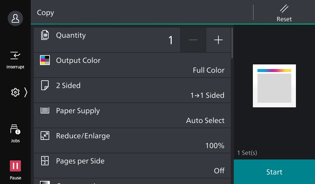The height and width of the screenshot is (184, 315).
Task: Open the Output Color Full Color selector
Action: (132, 65)
